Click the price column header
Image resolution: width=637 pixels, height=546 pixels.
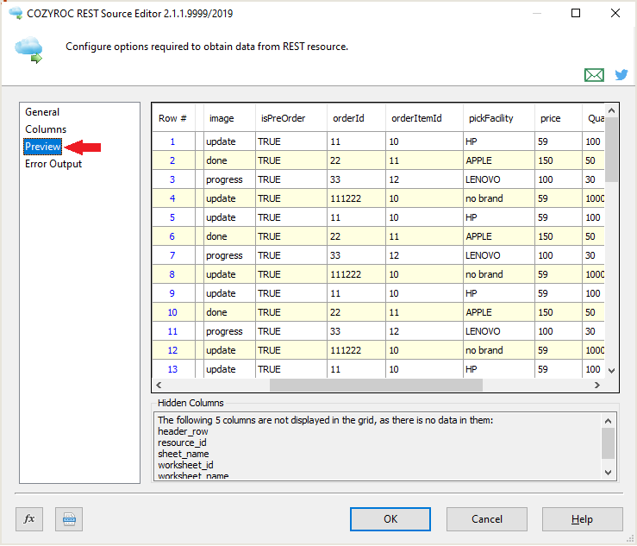559,118
